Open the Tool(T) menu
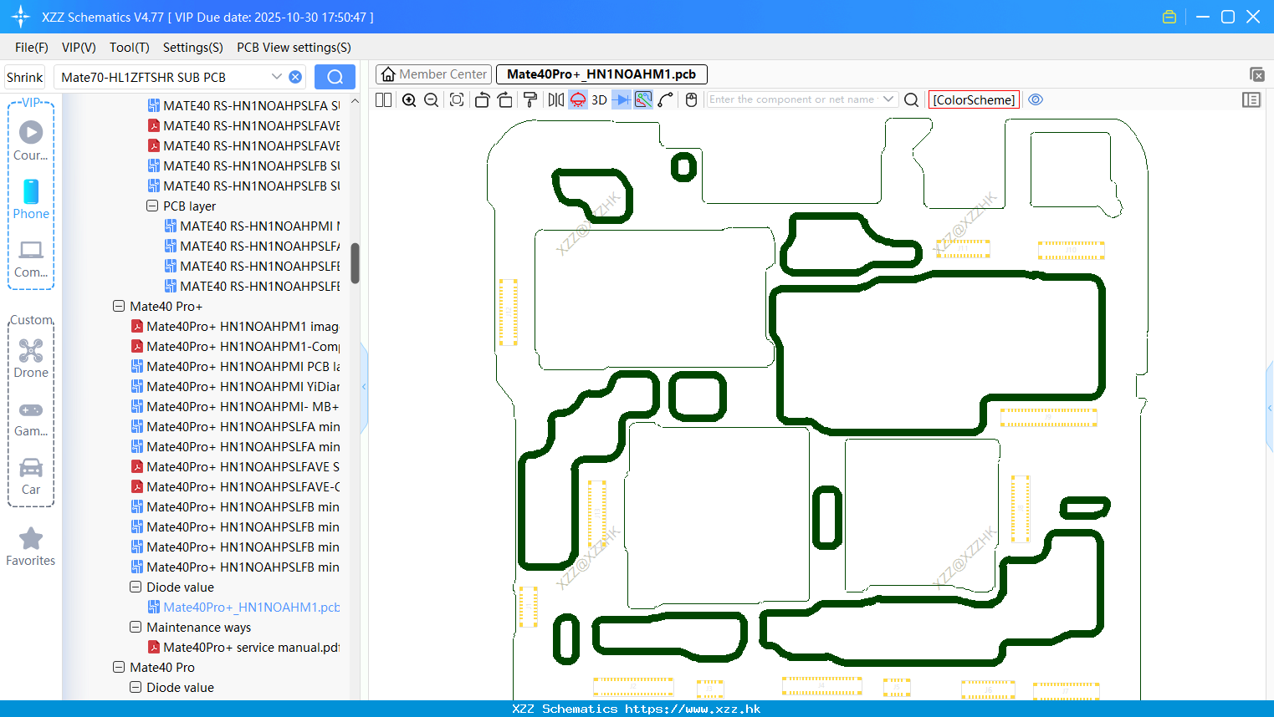Screen dimensions: 1274x717 [x=130, y=48]
